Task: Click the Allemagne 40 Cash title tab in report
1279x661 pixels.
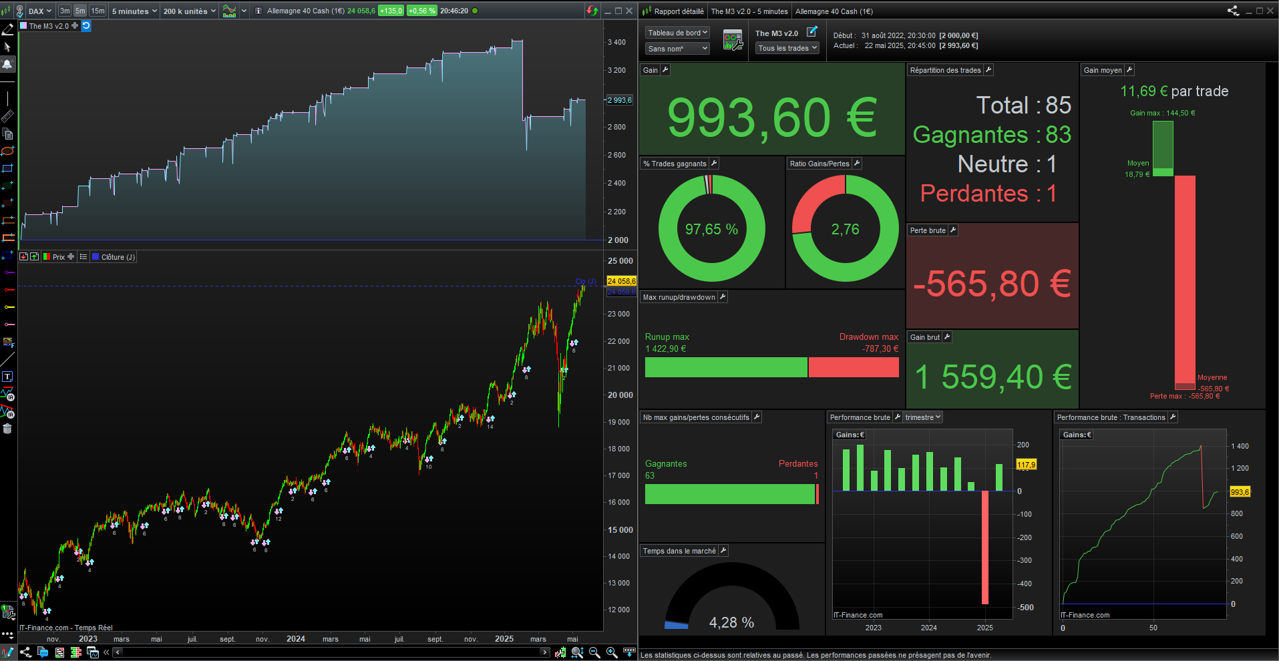Action: pos(834,11)
